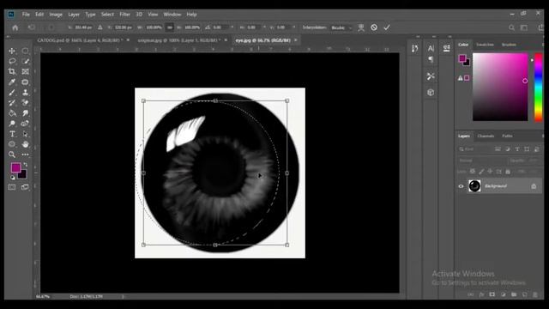Select the Crop tool

(x=12, y=71)
